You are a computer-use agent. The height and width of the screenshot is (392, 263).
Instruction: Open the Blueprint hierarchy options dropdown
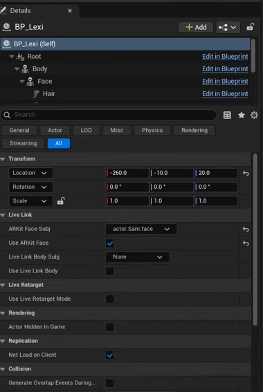tap(228, 27)
